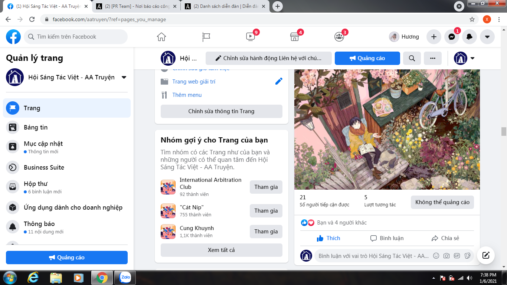Edit the Trang web giải trí category pencil
507x285 pixels.
279,81
